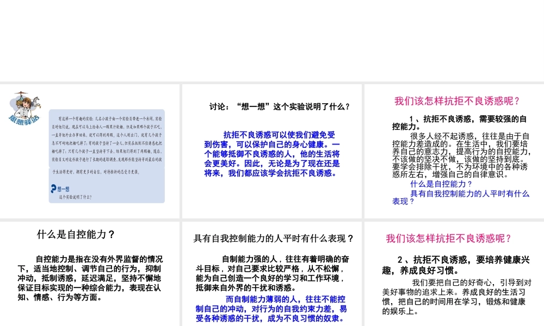Select the bold line 1、抗拒不良诱惑，需要较强的自控能力

[x=460, y=122]
